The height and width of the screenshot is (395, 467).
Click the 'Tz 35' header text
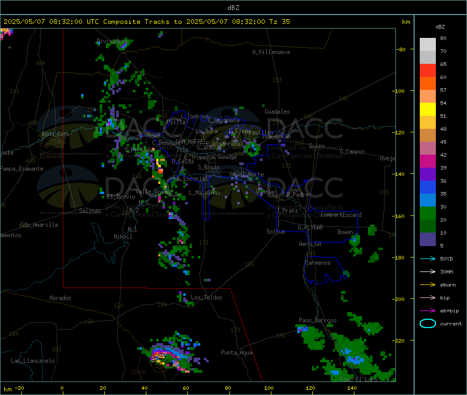[279, 22]
